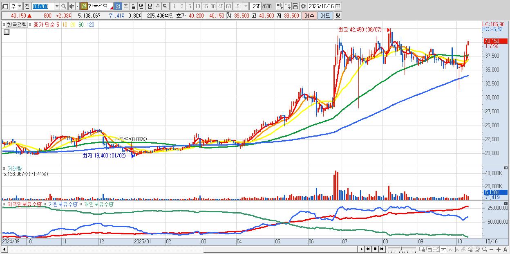Select the 60 interval button
The height and width of the screenshot is (254, 510).
coord(228,6)
